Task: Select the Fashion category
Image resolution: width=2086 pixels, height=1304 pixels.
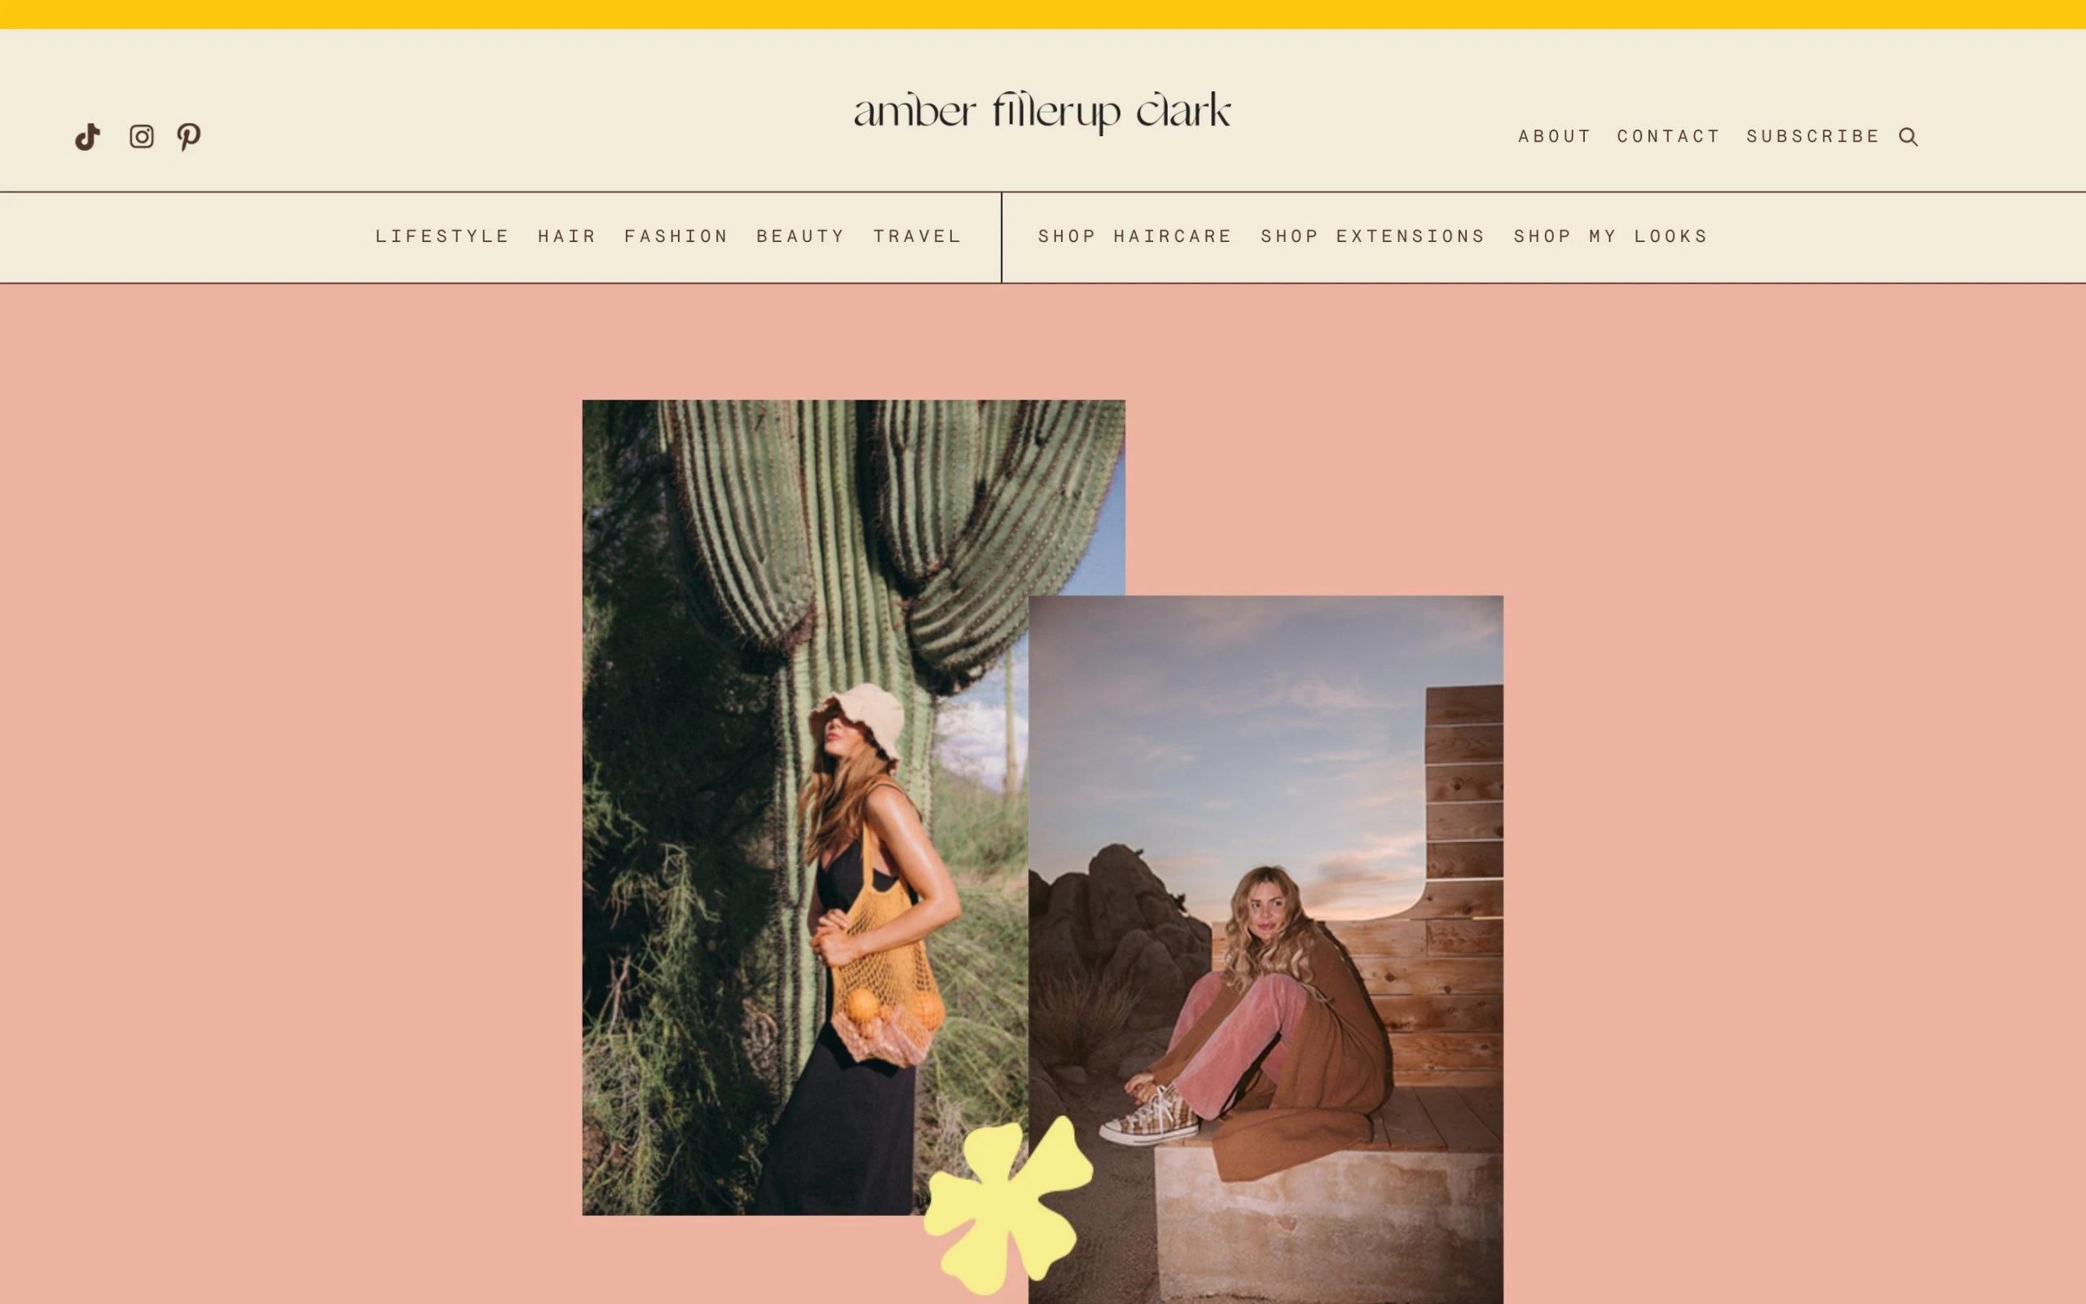Action: 676,236
